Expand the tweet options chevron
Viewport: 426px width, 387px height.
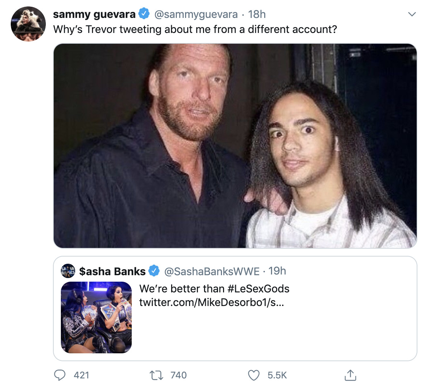click(412, 14)
